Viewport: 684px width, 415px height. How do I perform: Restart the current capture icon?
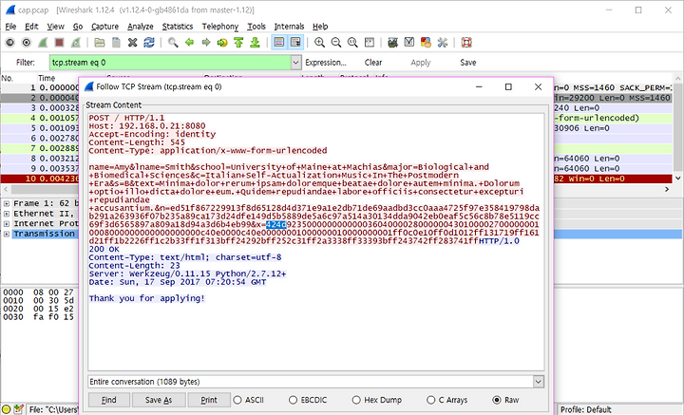tap(76, 43)
